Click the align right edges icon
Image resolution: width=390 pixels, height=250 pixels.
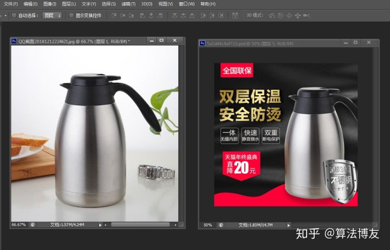click(160, 15)
